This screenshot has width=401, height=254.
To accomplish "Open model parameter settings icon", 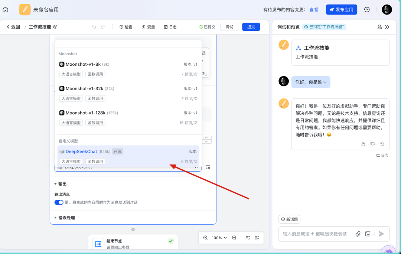I will click(208, 167).
